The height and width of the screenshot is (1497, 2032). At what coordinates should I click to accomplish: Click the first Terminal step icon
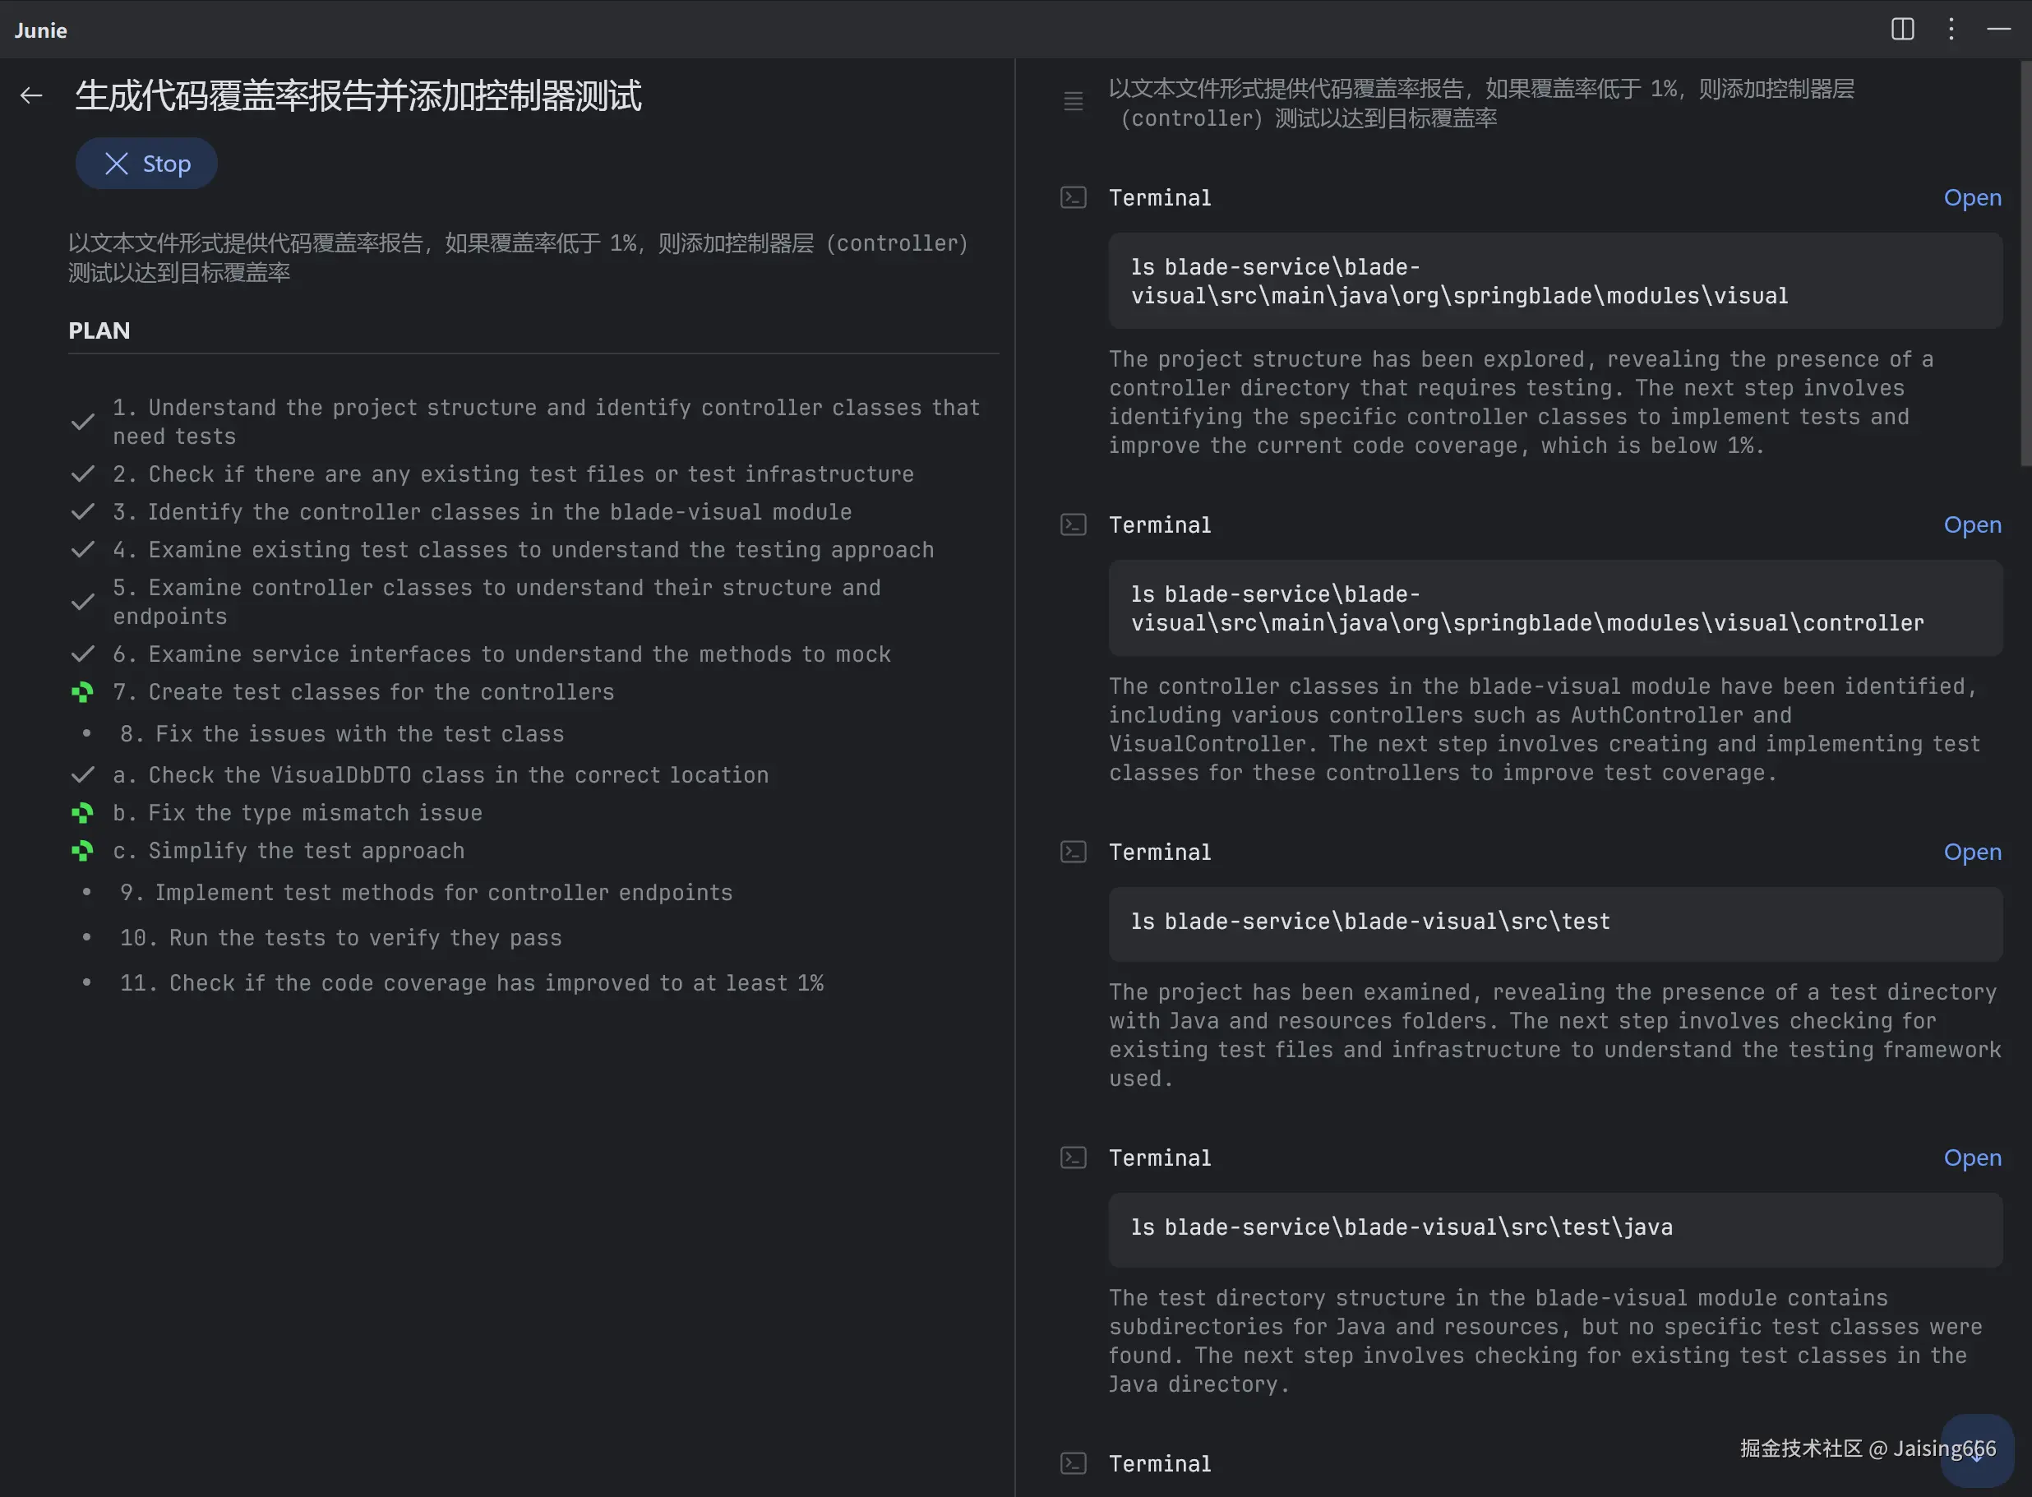click(x=1074, y=197)
